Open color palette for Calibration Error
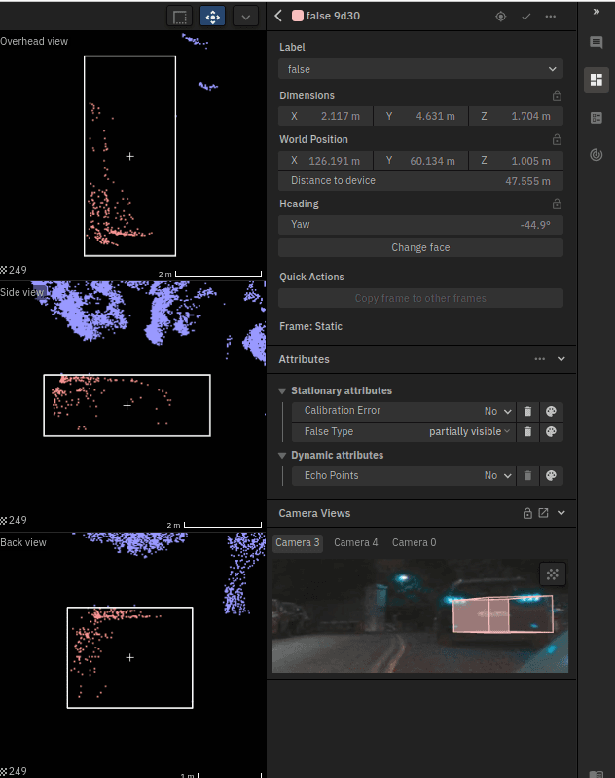 (551, 411)
